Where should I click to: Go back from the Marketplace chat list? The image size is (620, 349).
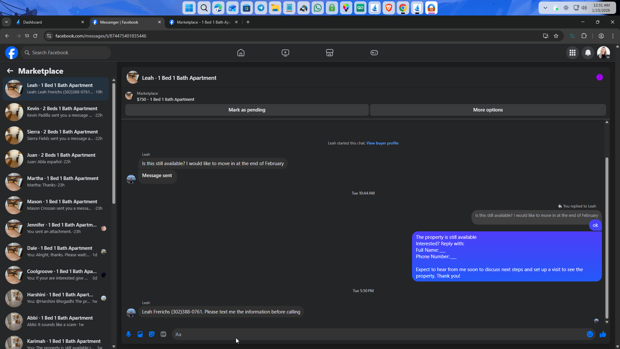pyautogui.click(x=10, y=71)
